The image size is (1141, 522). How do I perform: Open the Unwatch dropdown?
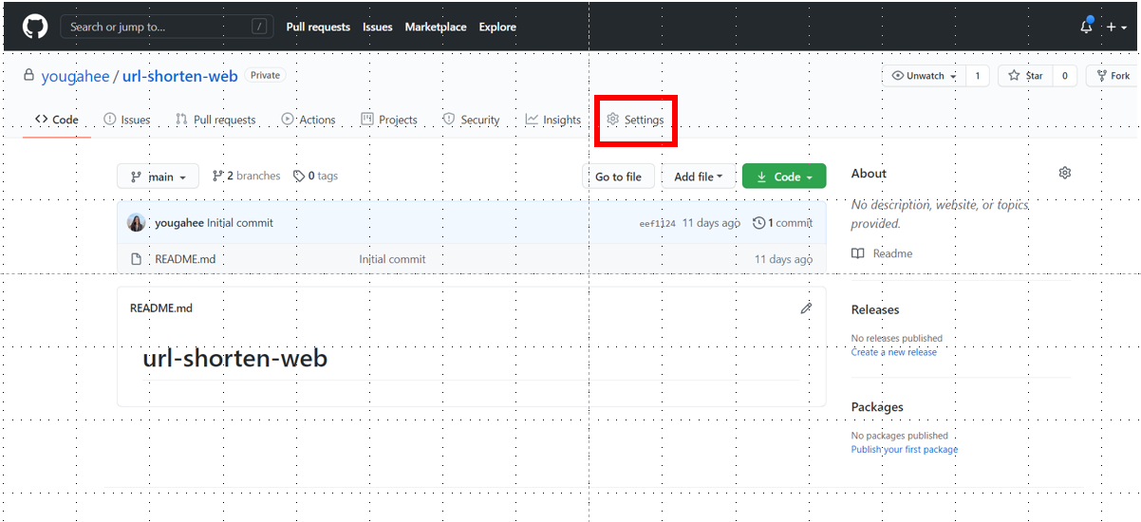924,76
